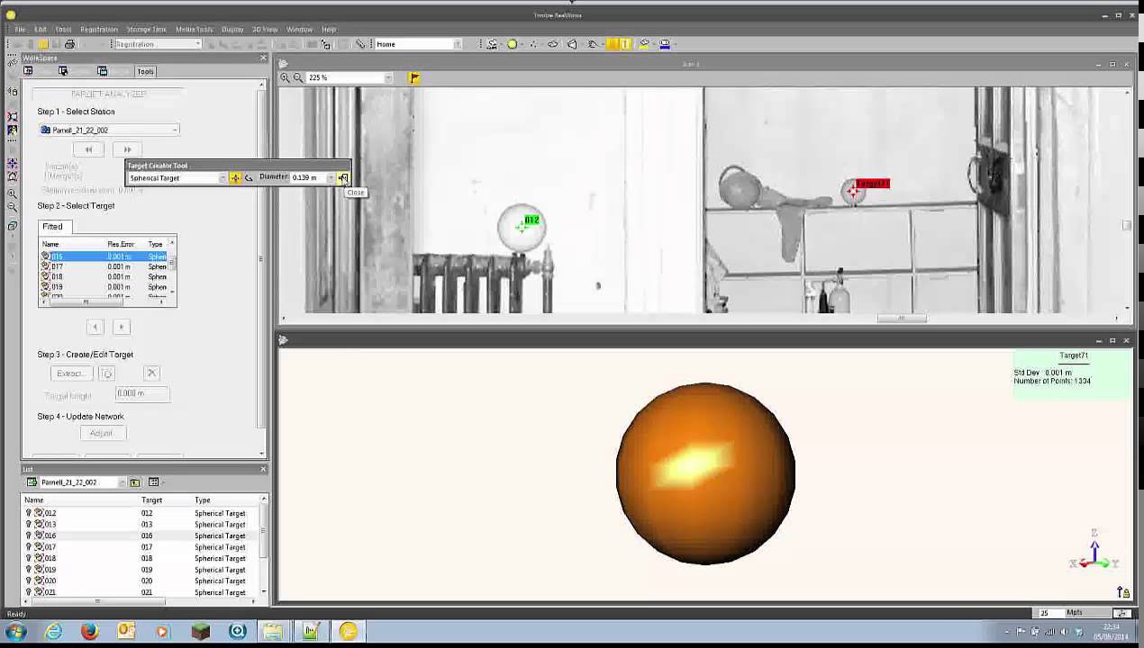Screen dimensions: 1144x648
Task: Click the Target height input field
Action: [x=142, y=393]
